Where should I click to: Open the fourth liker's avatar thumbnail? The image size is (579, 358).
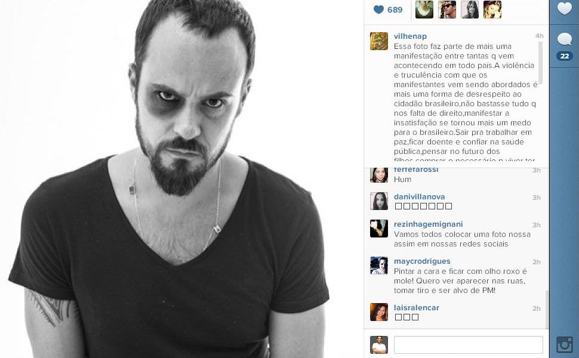click(492, 9)
